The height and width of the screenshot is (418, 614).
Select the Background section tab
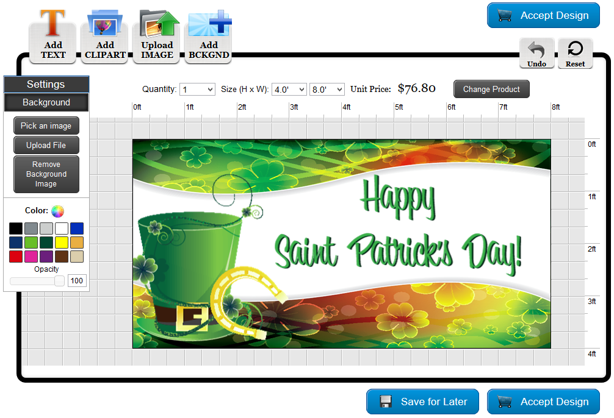(x=46, y=102)
